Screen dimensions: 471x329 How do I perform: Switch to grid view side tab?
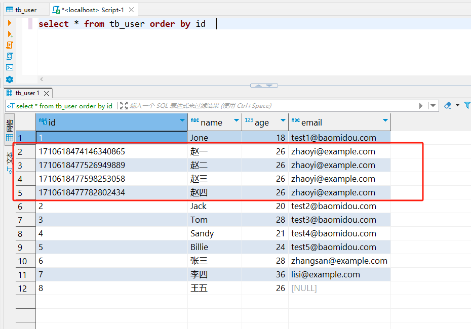pyautogui.click(x=10, y=130)
